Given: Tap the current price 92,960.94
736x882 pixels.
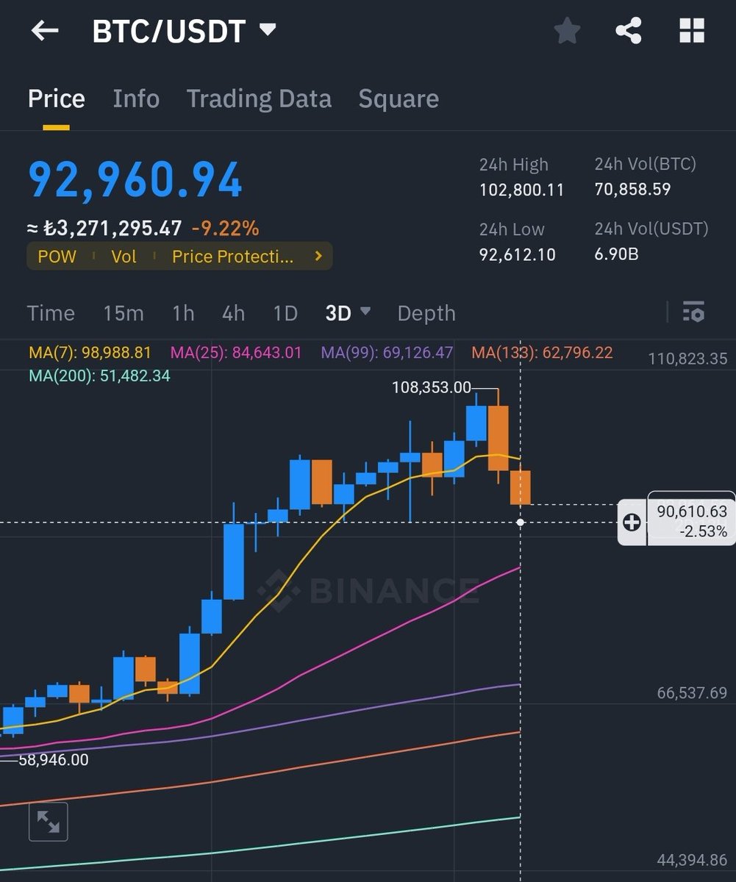Looking at the screenshot, I should 135,179.
